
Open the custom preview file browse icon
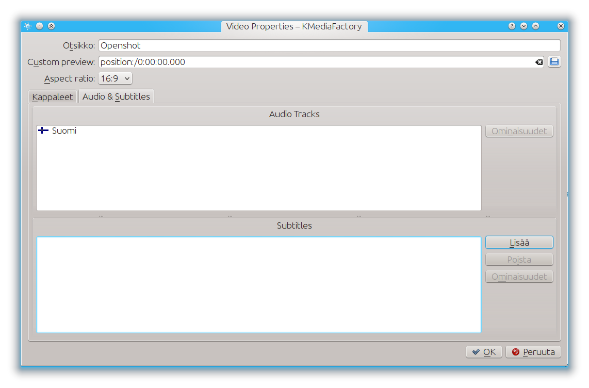point(554,62)
